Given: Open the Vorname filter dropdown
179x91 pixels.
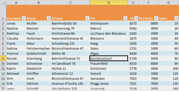Looking at the screenshot, I should [x=24, y=18].
